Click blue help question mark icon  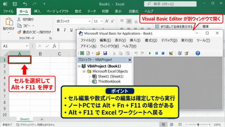[x=198, y=53]
